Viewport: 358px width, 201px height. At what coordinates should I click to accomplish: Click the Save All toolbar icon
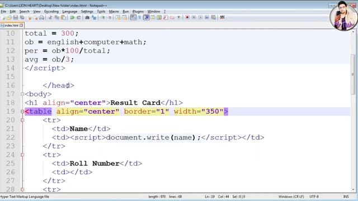click(x=22, y=17)
